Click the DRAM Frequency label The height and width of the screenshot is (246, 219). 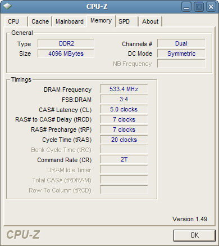point(67,90)
